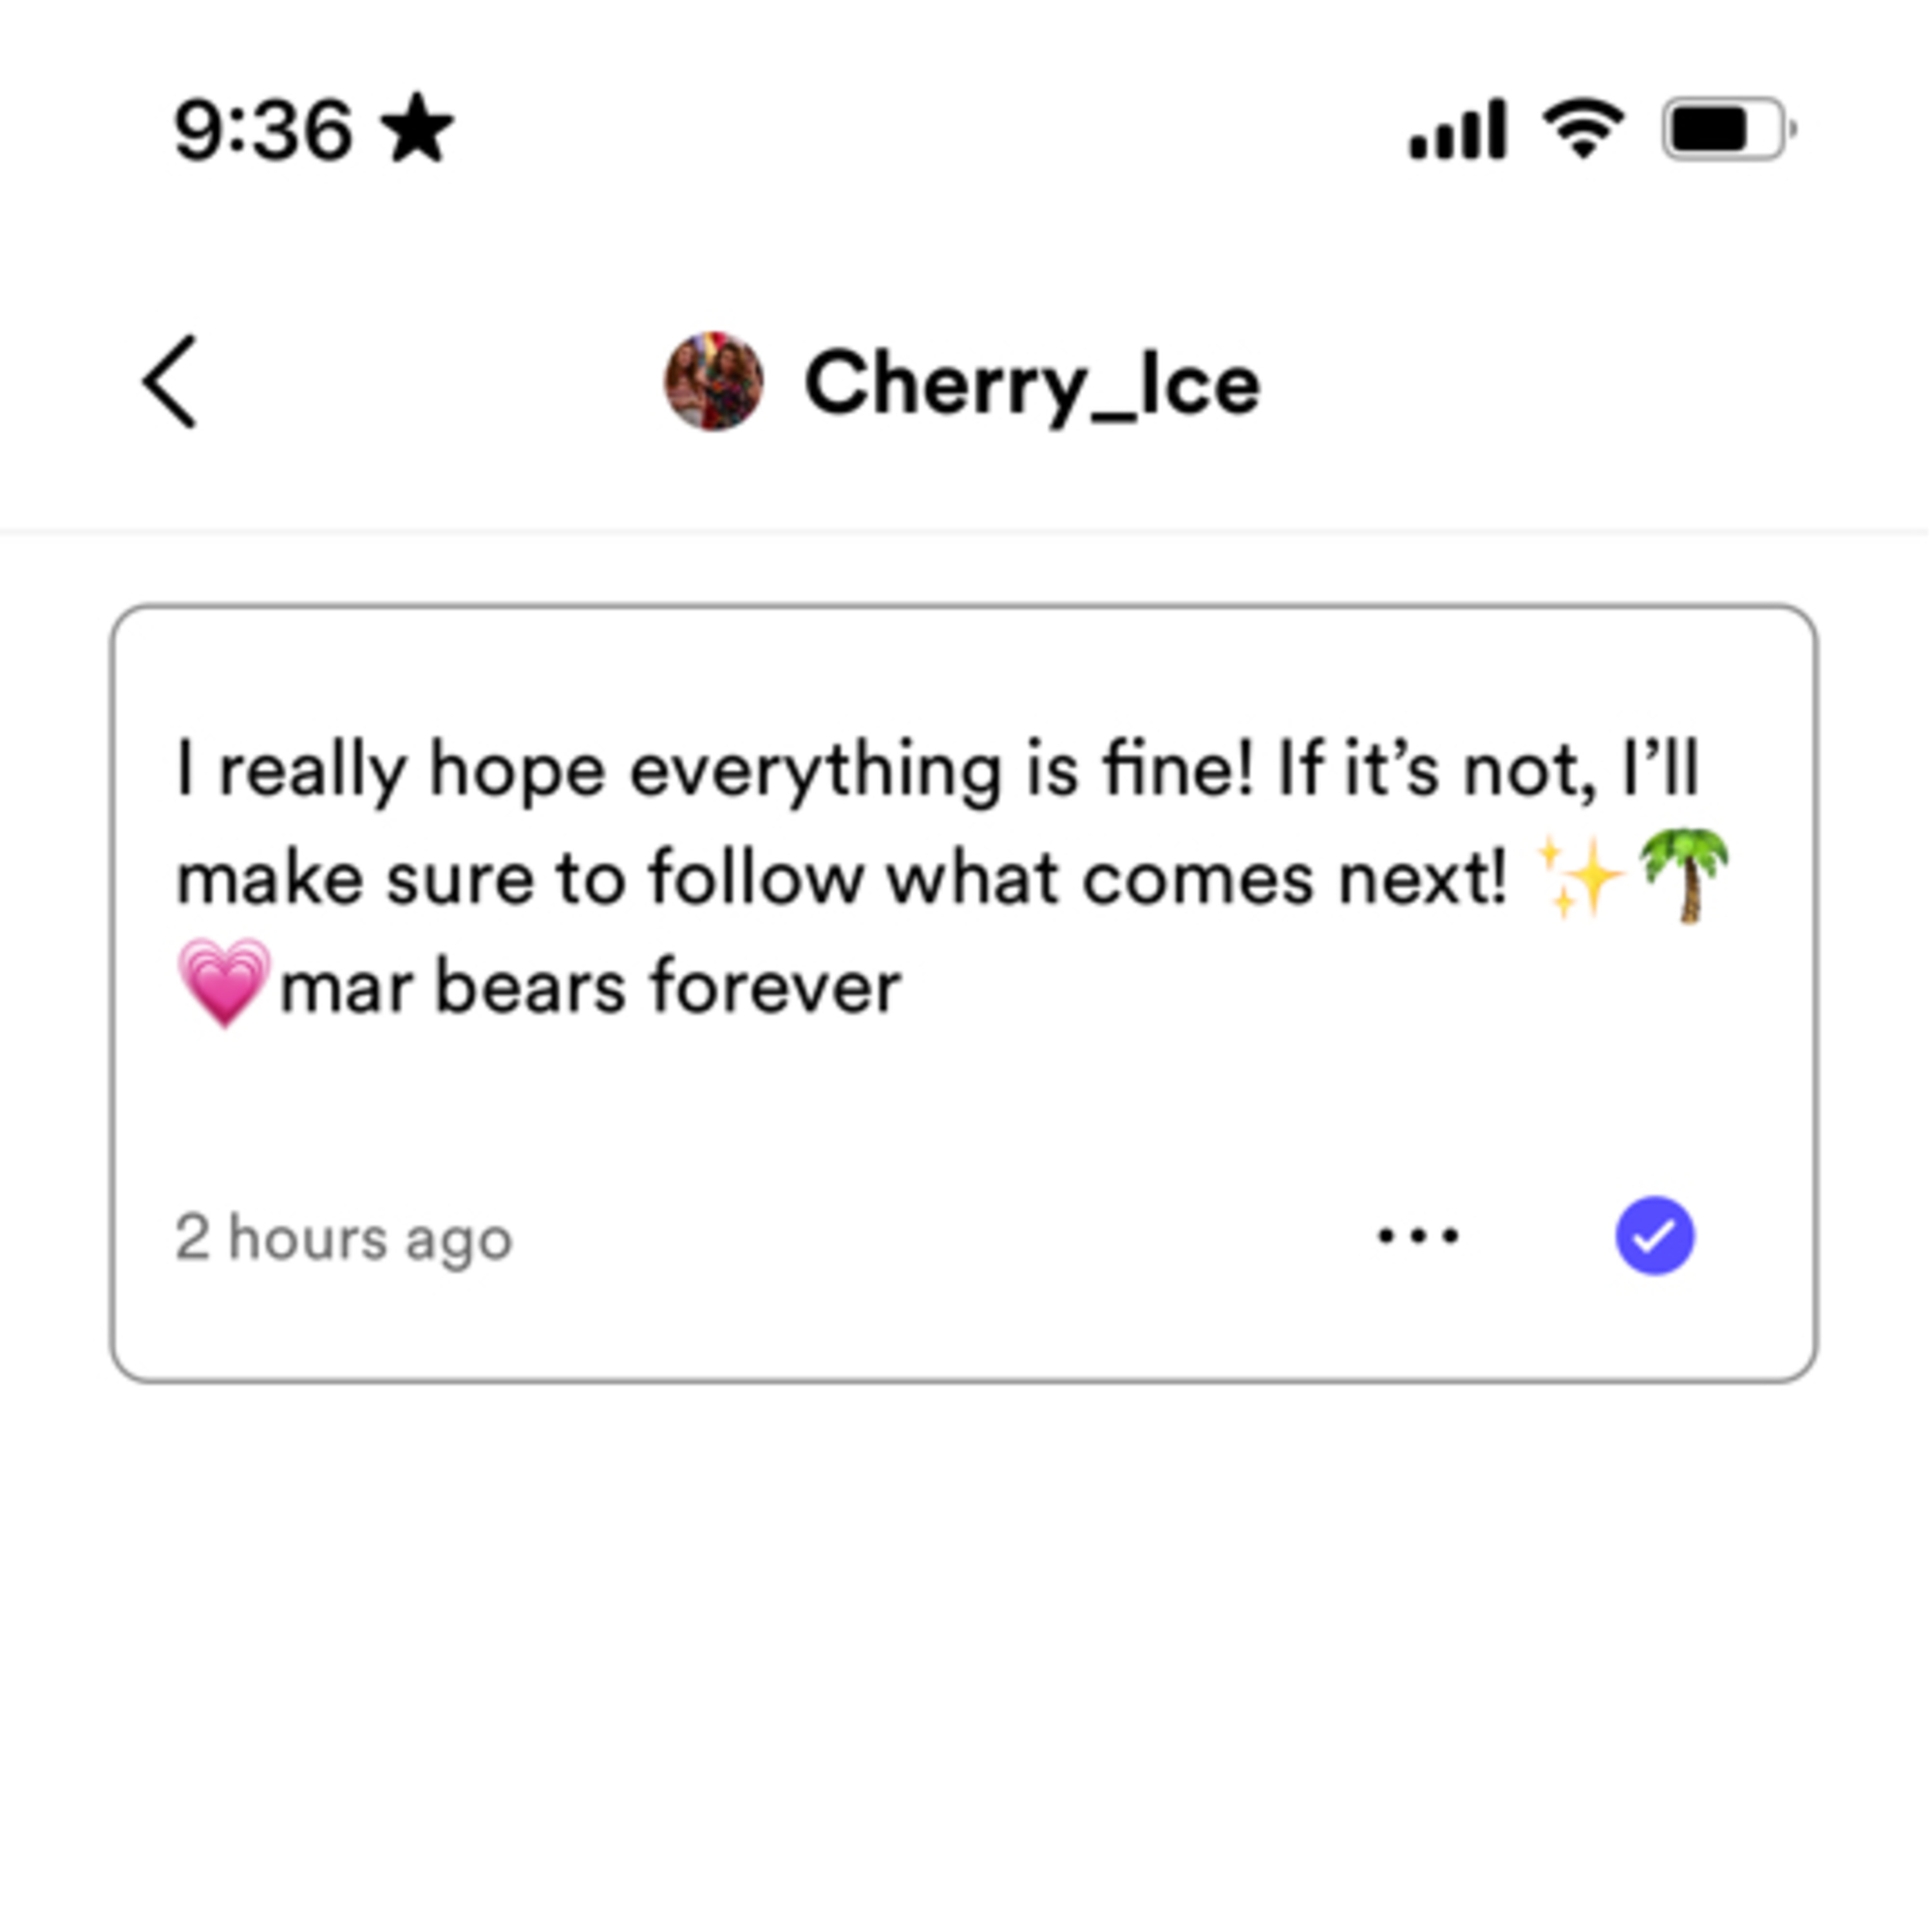The image size is (1932, 1932).
Task: Tap the cellular signal bars icon
Action: 1457,128
